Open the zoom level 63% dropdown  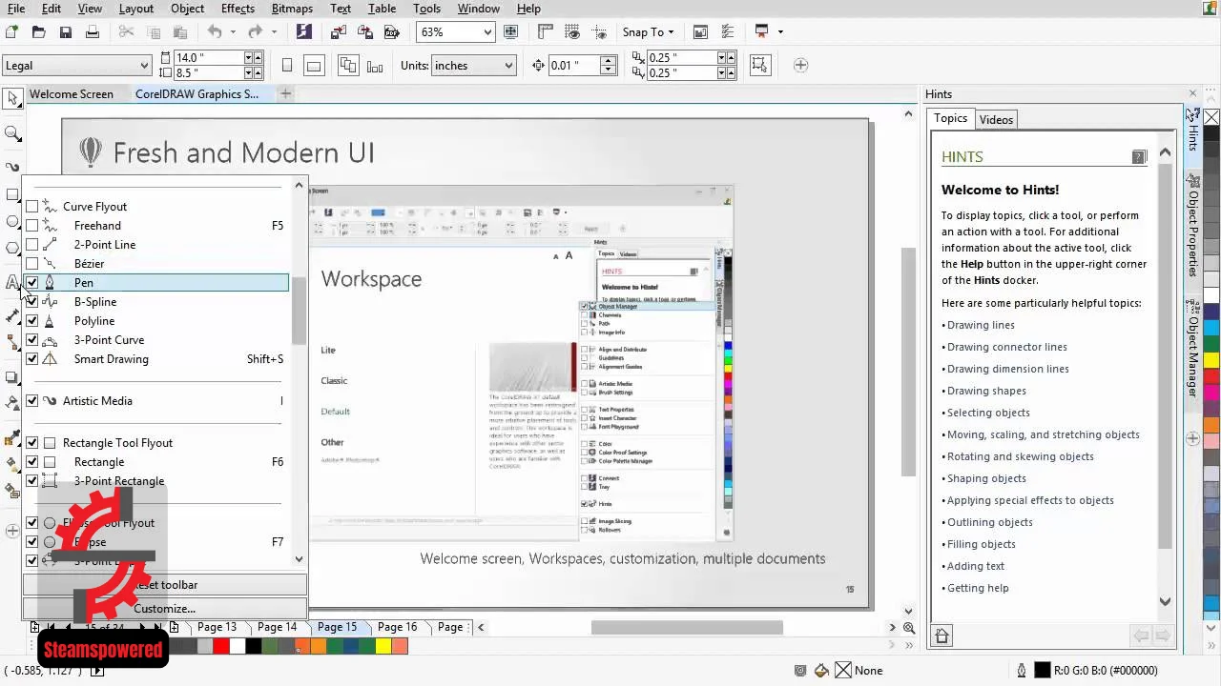pyautogui.click(x=487, y=31)
